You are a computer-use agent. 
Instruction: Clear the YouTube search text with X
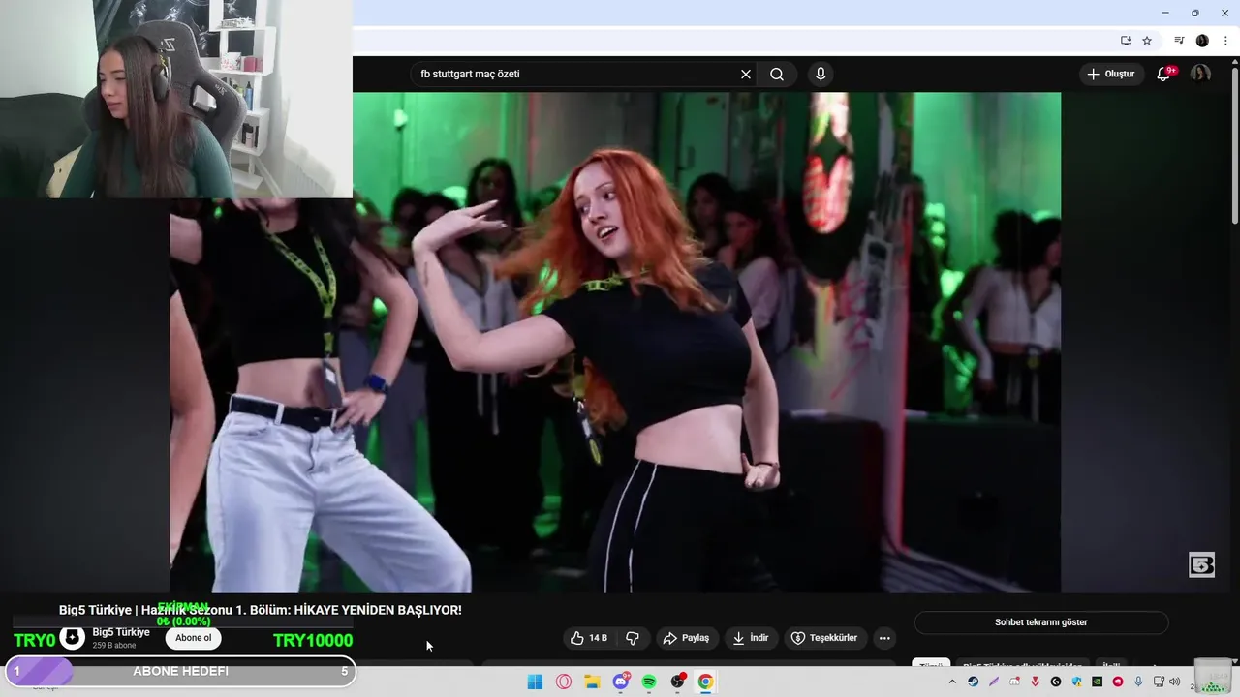(746, 75)
